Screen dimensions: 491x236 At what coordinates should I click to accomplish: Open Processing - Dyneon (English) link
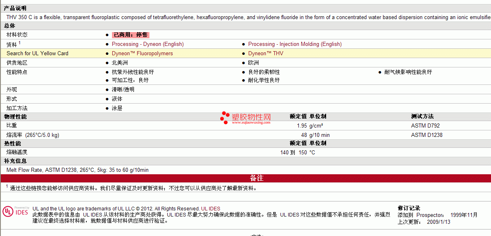pyautogui.click(x=148, y=44)
